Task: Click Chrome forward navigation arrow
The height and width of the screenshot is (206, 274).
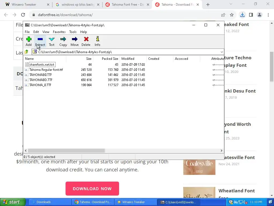Action: (x=14, y=15)
